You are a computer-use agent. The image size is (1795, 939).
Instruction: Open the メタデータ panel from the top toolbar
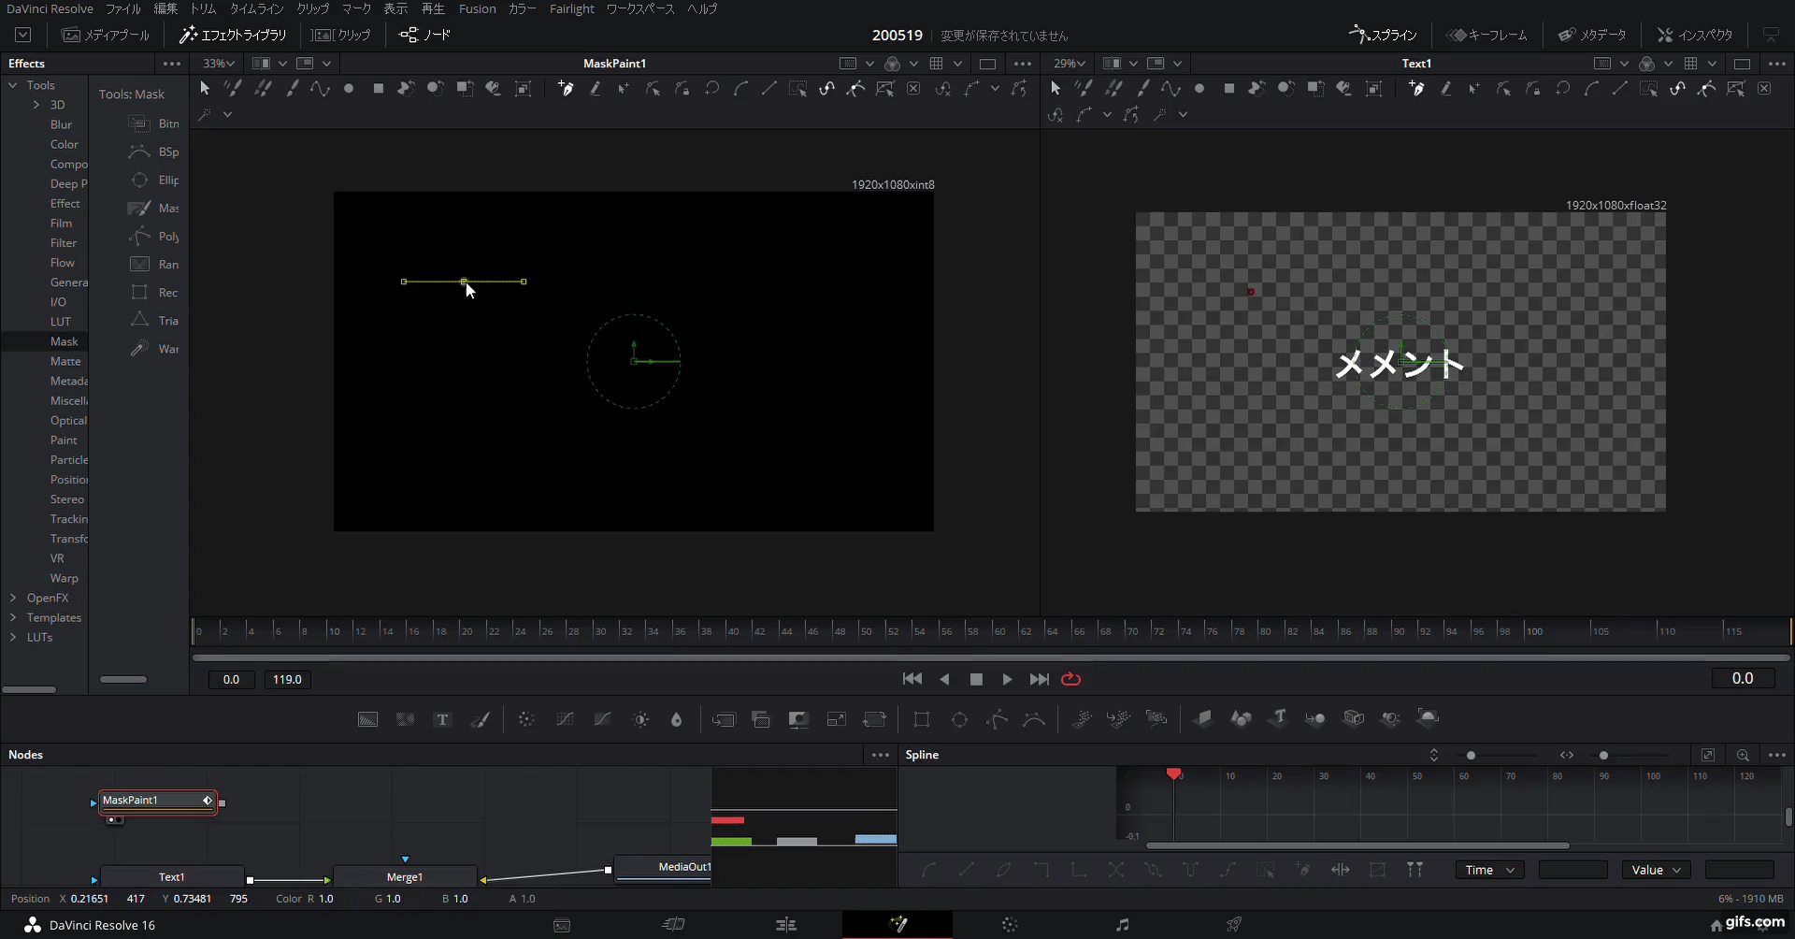pyautogui.click(x=1592, y=35)
